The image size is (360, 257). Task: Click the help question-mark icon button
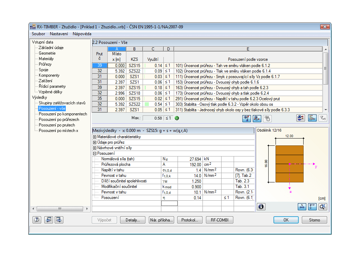click(37, 220)
